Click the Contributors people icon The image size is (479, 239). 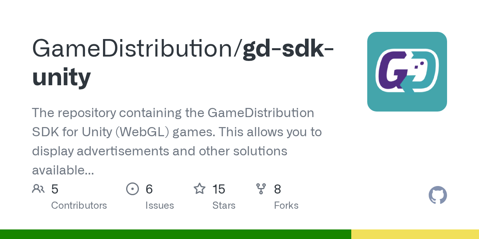(38, 189)
